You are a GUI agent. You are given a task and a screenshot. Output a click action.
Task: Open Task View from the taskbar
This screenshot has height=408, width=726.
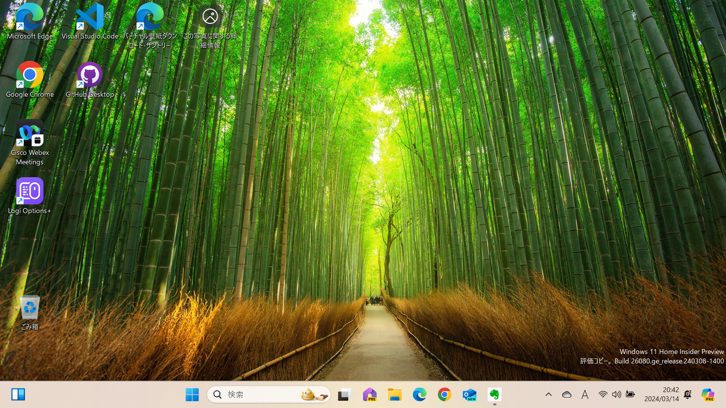point(344,395)
